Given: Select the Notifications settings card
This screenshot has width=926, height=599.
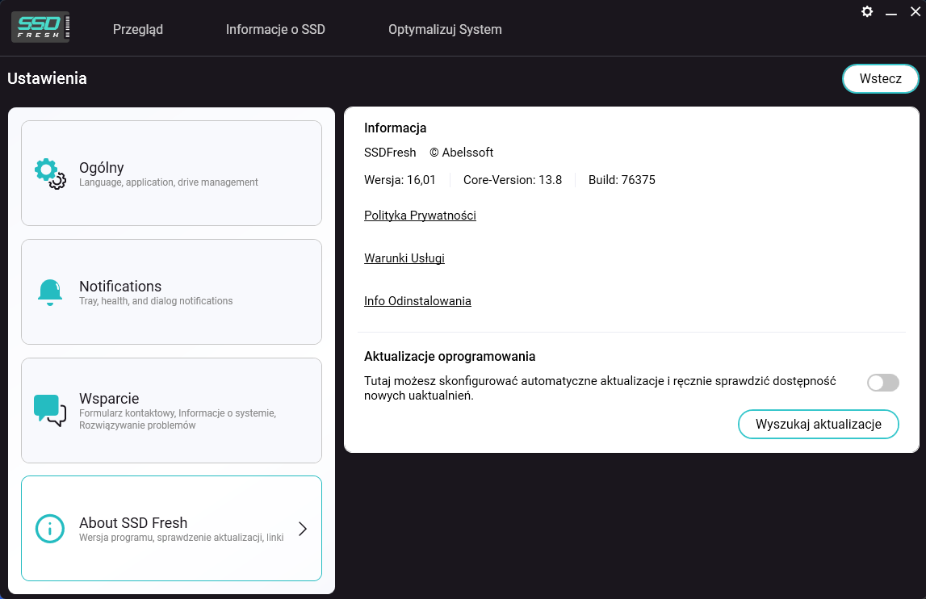Looking at the screenshot, I should [x=171, y=291].
